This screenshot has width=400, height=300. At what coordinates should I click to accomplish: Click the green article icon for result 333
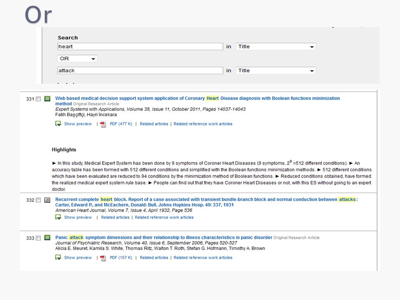coord(47,238)
